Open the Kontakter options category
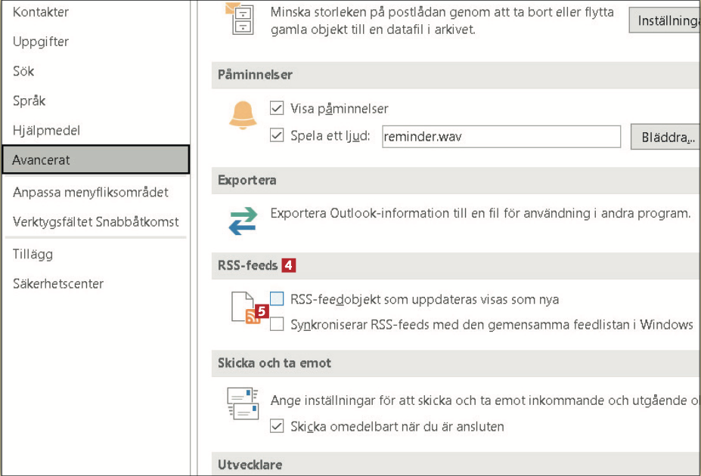 coord(41,12)
